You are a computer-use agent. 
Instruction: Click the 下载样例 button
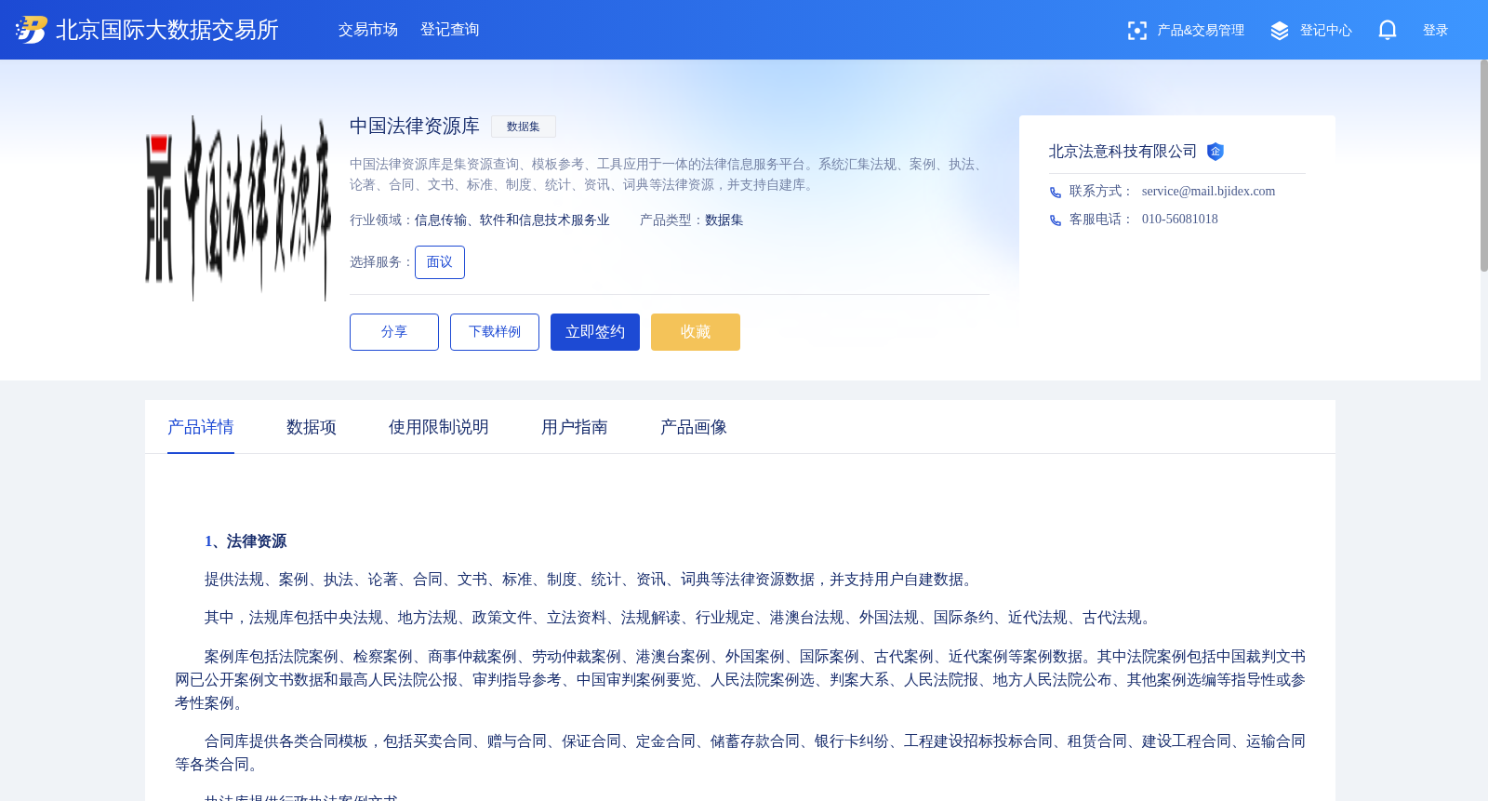(495, 332)
